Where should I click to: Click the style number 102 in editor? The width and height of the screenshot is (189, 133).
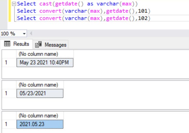tap(143, 18)
